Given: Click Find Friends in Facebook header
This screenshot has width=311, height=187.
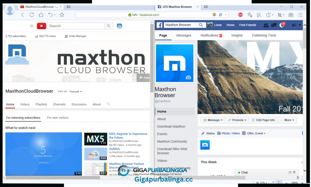Looking at the screenshot, I should [248, 25].
